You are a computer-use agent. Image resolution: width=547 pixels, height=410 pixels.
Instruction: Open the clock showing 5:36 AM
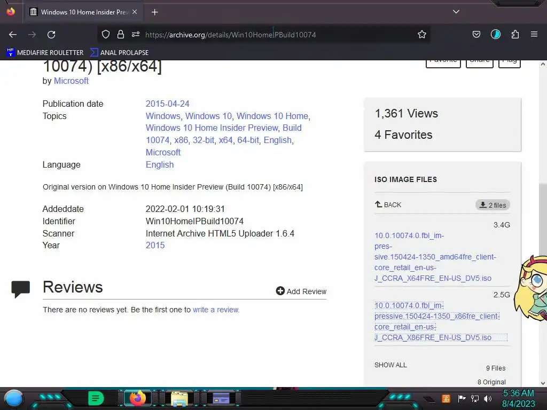(x=518, y=398)
